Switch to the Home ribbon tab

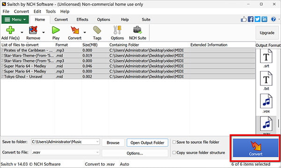point(40,20)
